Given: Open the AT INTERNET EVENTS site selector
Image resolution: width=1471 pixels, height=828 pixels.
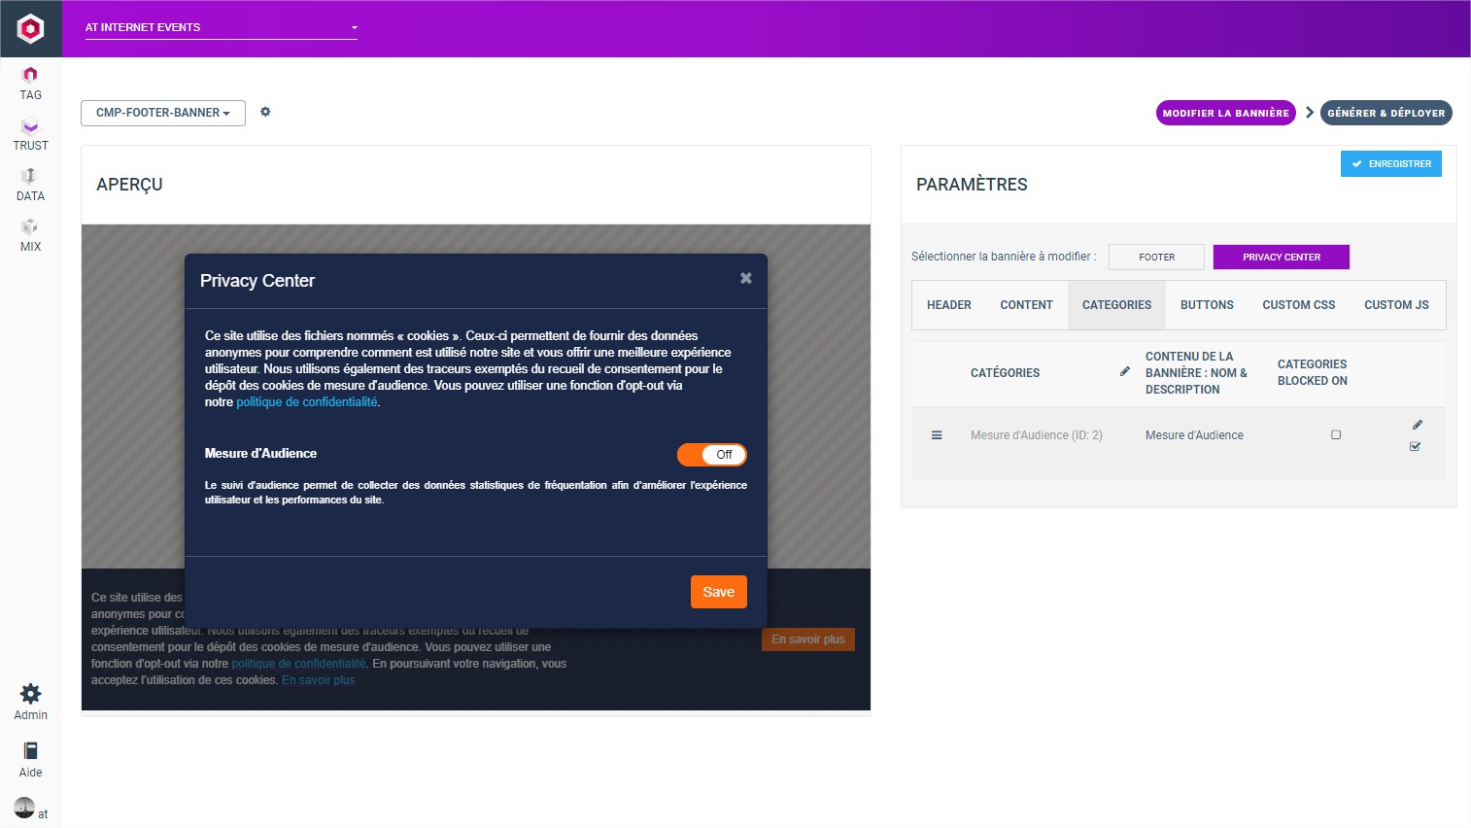Looking at the screenshot, I should pyautogui.click(x=221, y=27).
